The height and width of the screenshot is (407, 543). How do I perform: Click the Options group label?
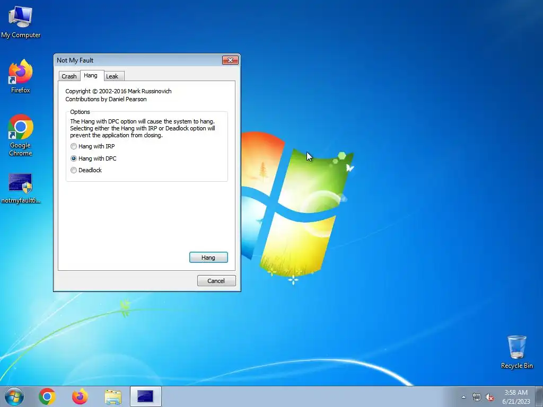tap(80, 112)
